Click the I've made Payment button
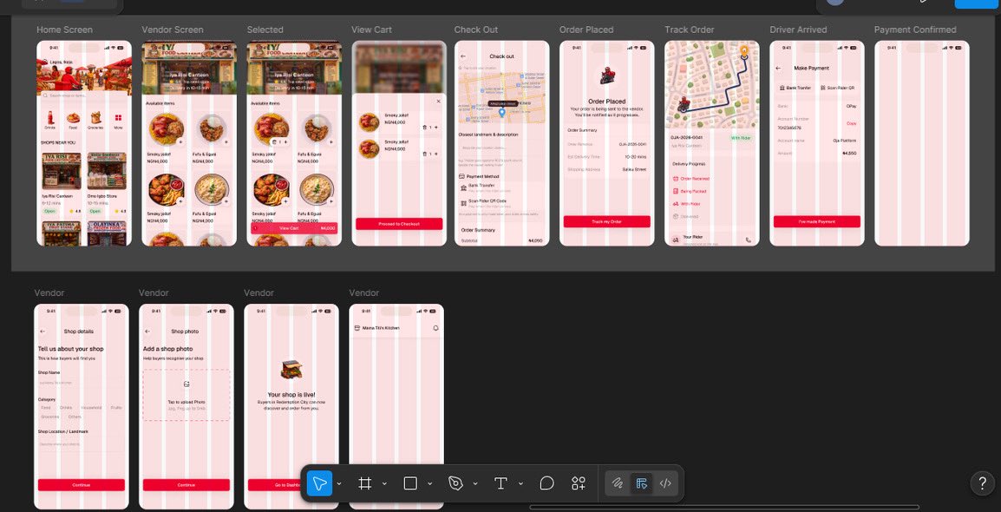 816,221
